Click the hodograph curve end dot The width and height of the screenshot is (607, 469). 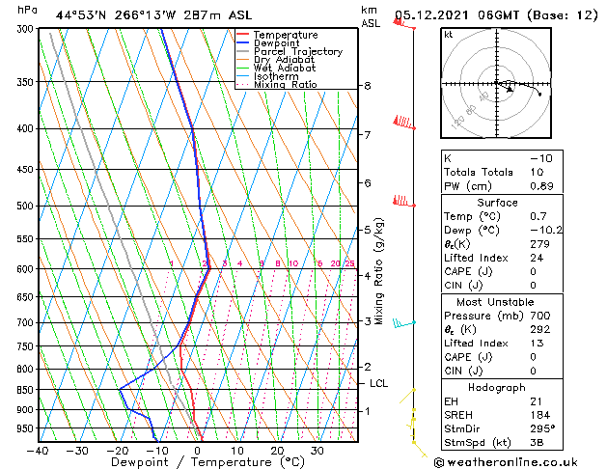click(539, 94)
